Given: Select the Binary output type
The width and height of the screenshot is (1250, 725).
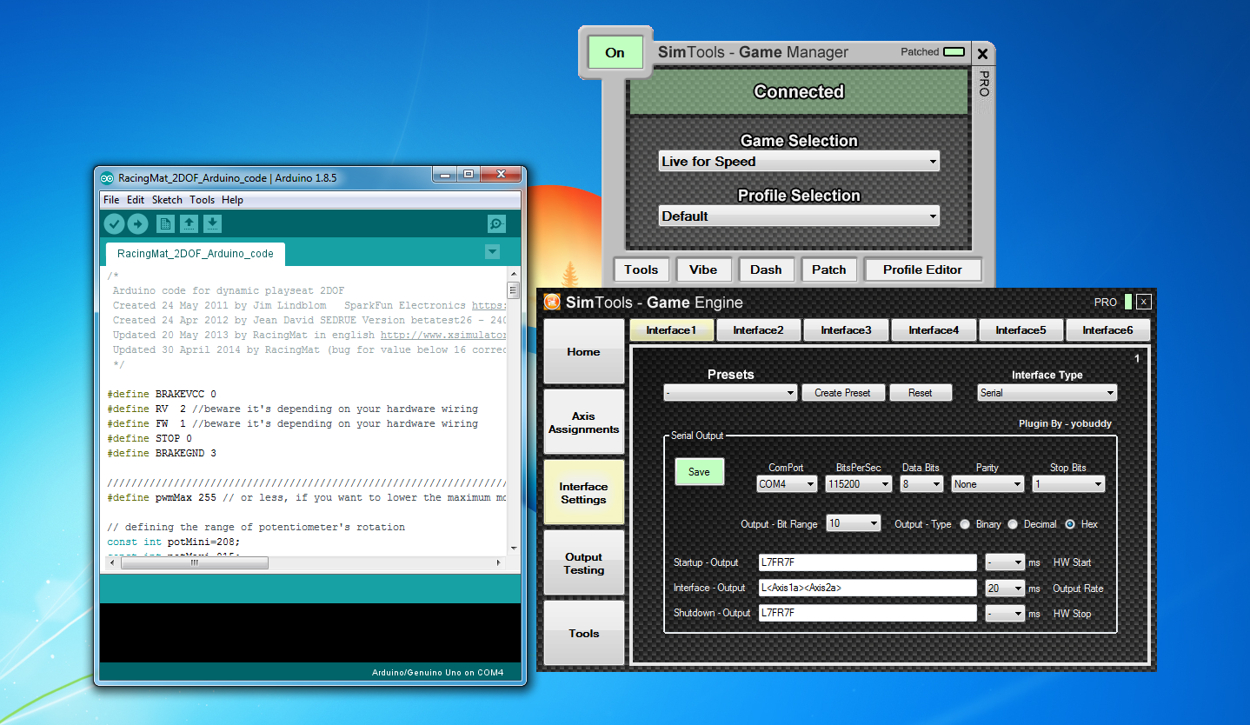Looking at the screenshot, I should click(965, 524).
